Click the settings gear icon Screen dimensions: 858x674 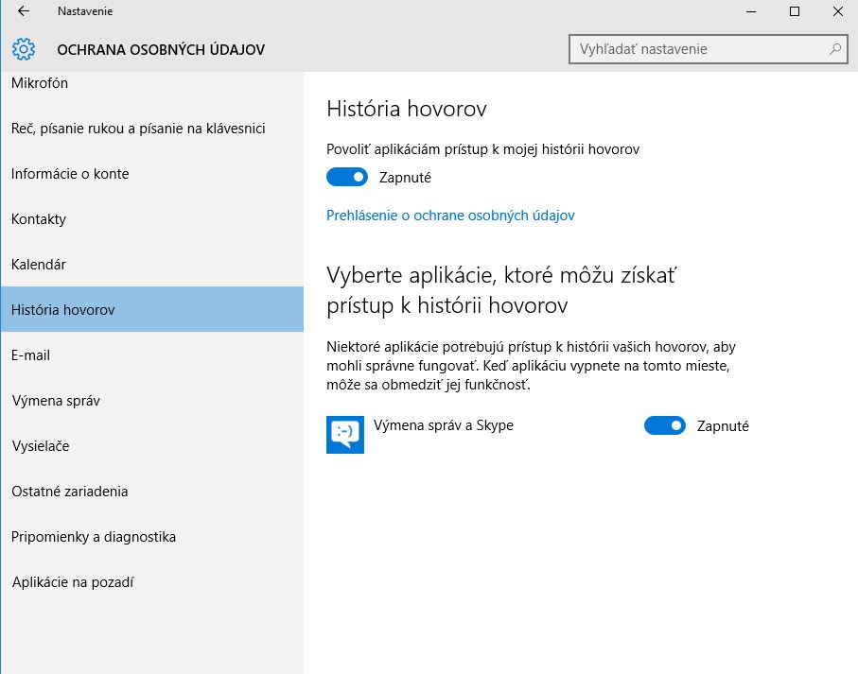pos(24,49)
